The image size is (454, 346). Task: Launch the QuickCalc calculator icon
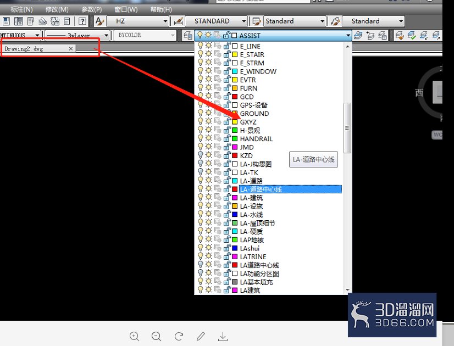[67, 21]
